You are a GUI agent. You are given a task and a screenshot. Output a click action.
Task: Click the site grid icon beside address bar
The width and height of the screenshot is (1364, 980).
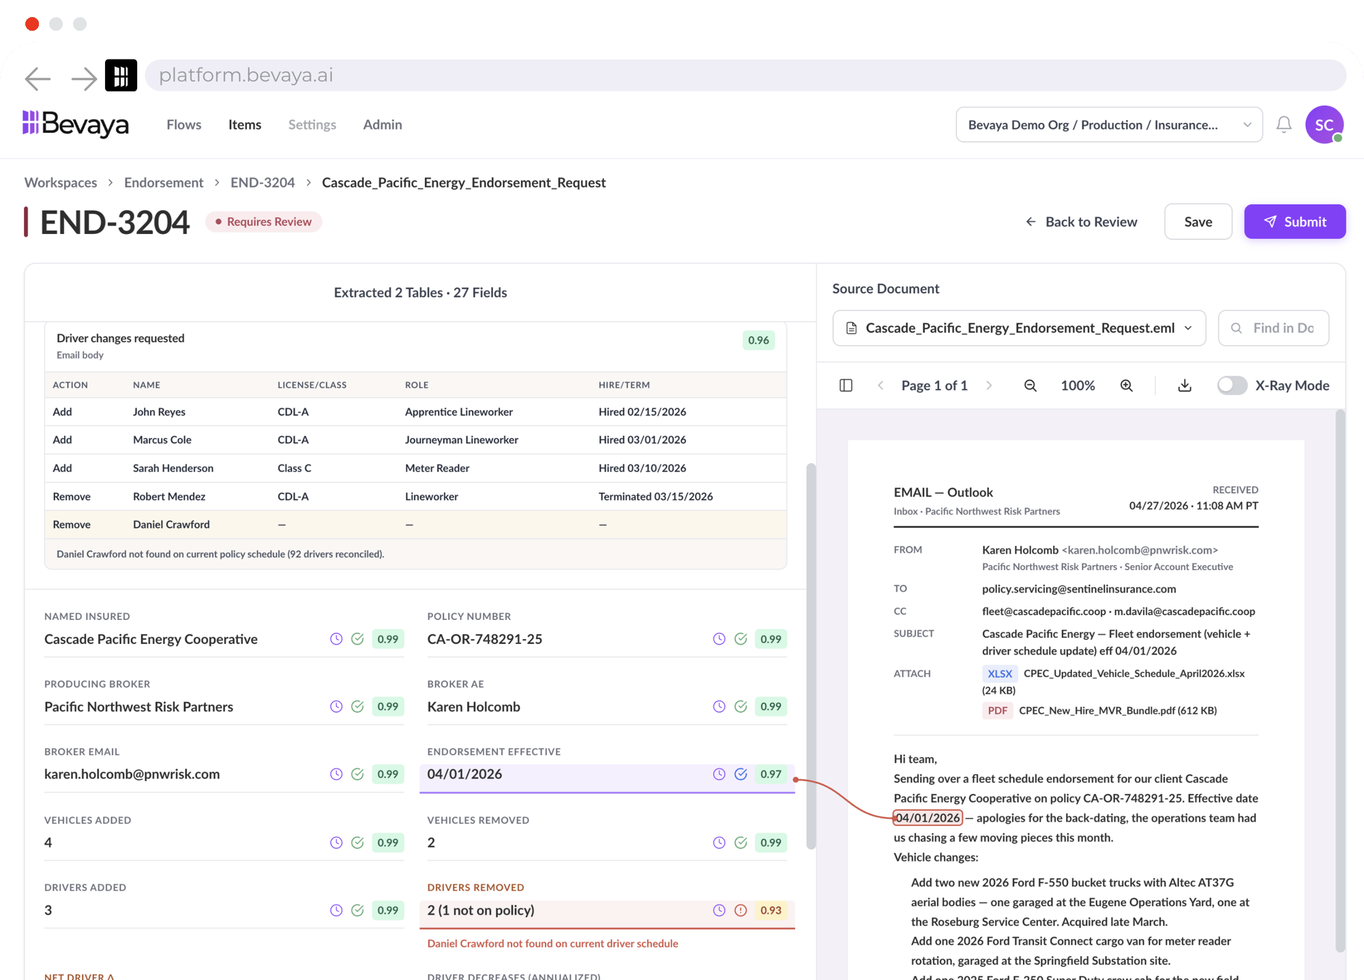click(x=121, y=76)
